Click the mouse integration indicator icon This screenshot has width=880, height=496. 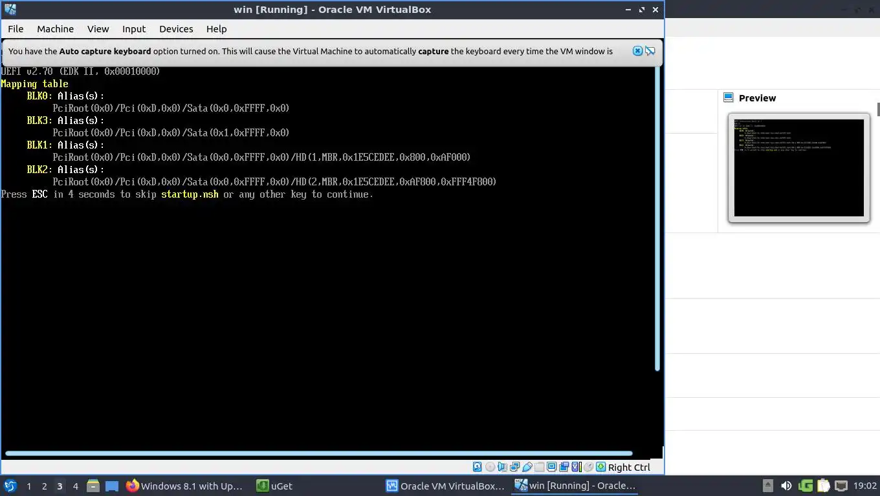tap(589, 467)
